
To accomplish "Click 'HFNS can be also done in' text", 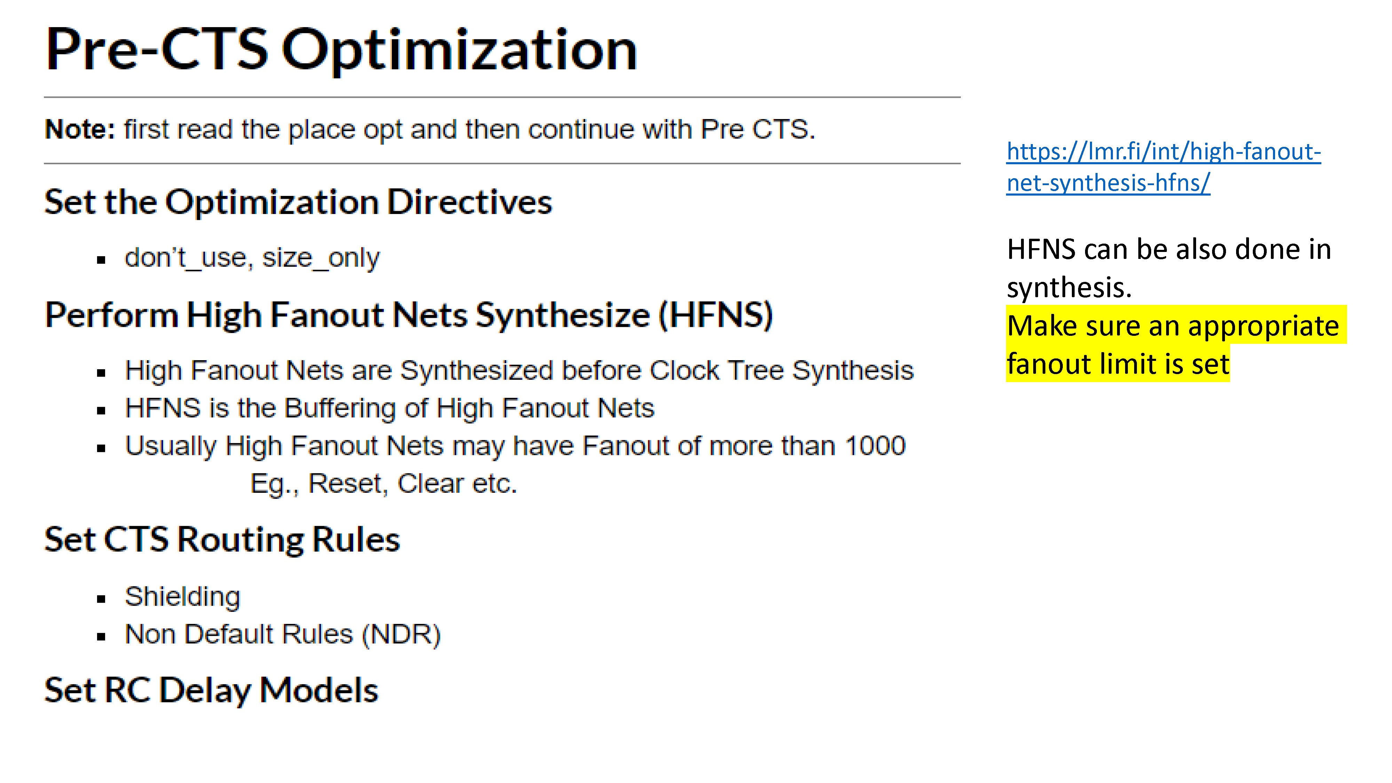I will click(1169, 249).
